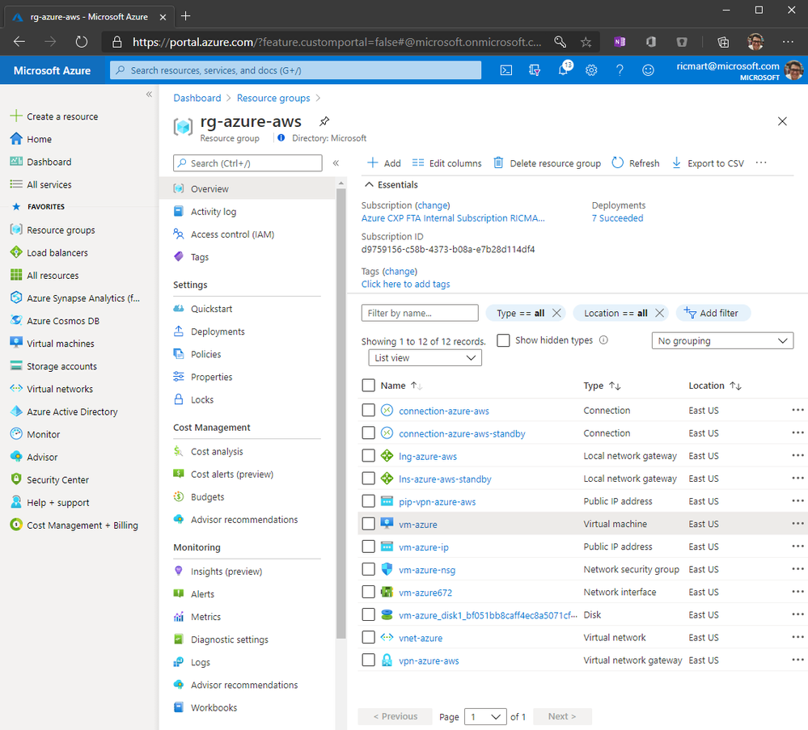
Task: Check the select-all checkbox beside Name
Action: click(x=368, y=386)
